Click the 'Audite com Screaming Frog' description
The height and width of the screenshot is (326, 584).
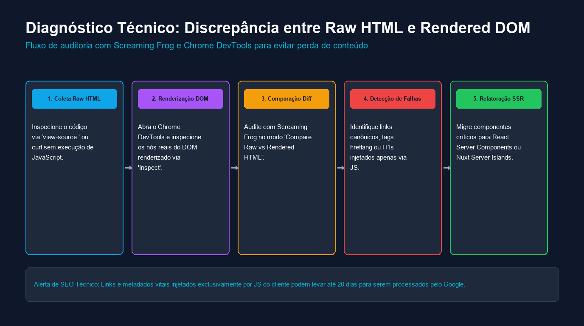click(278, 142)
